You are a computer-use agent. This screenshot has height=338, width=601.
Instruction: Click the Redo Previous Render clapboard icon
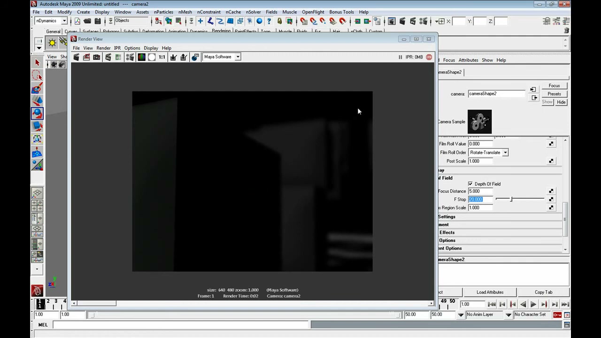76,57
